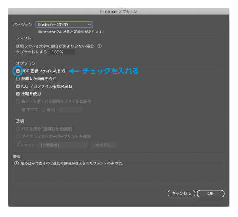The image size is (238, 217).
Task: Select パスを保持 (透明部分を破棄) radio
Action: pos(18,129)
